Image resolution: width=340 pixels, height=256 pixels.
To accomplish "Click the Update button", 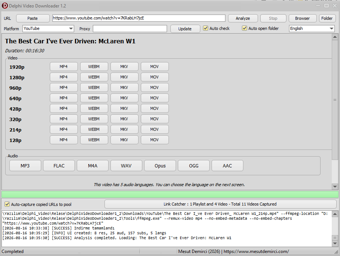I will point(185,29).
